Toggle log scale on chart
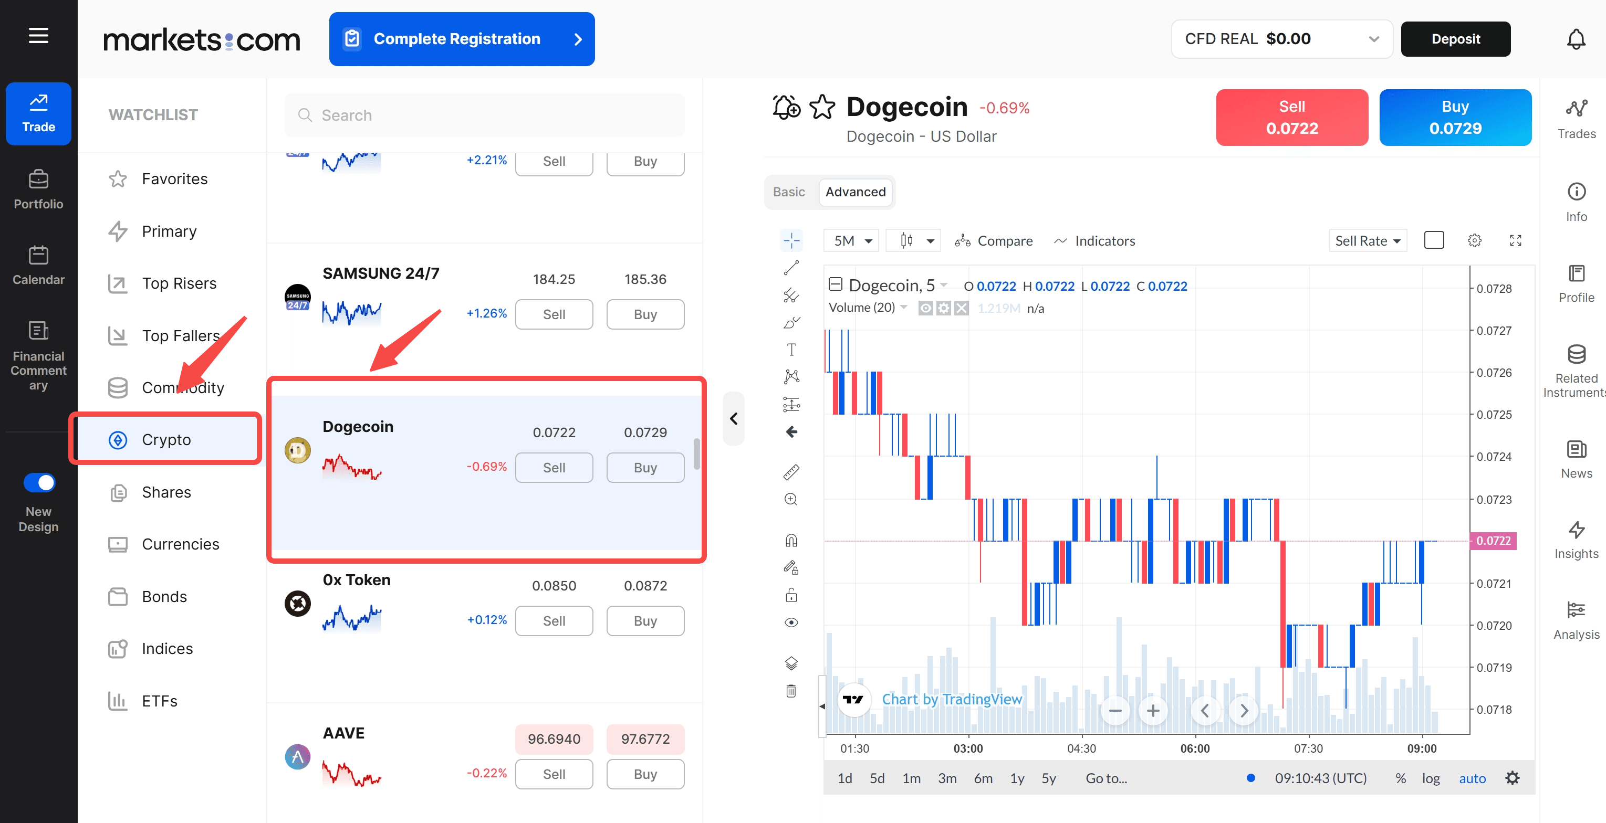This screenshot has height=823, width=1606. 1431,778
